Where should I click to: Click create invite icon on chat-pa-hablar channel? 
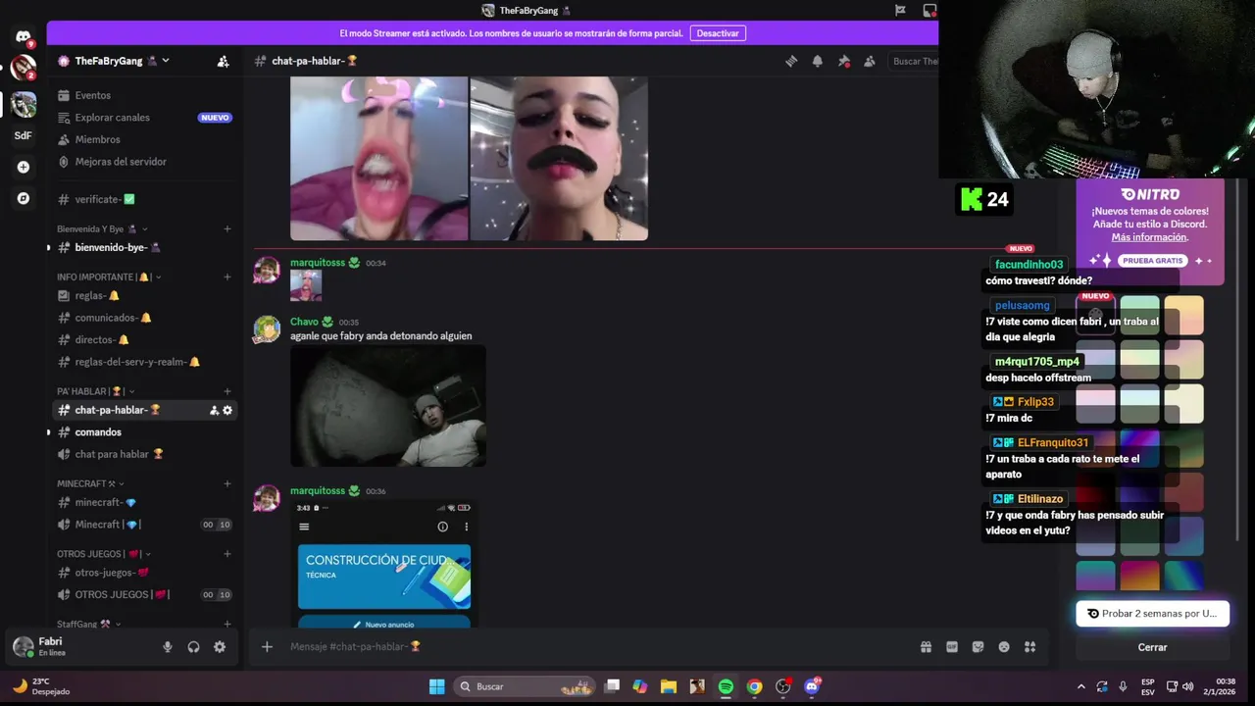(x=214, y=410)
